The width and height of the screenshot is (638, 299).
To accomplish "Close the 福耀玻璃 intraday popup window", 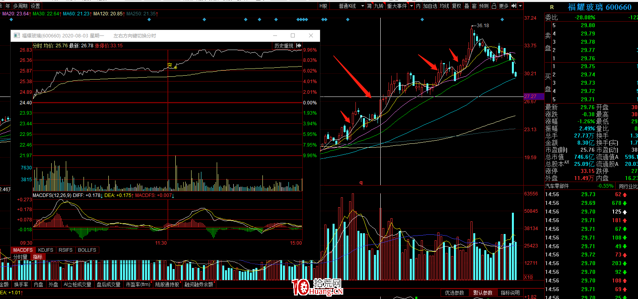I will [311, 35].
